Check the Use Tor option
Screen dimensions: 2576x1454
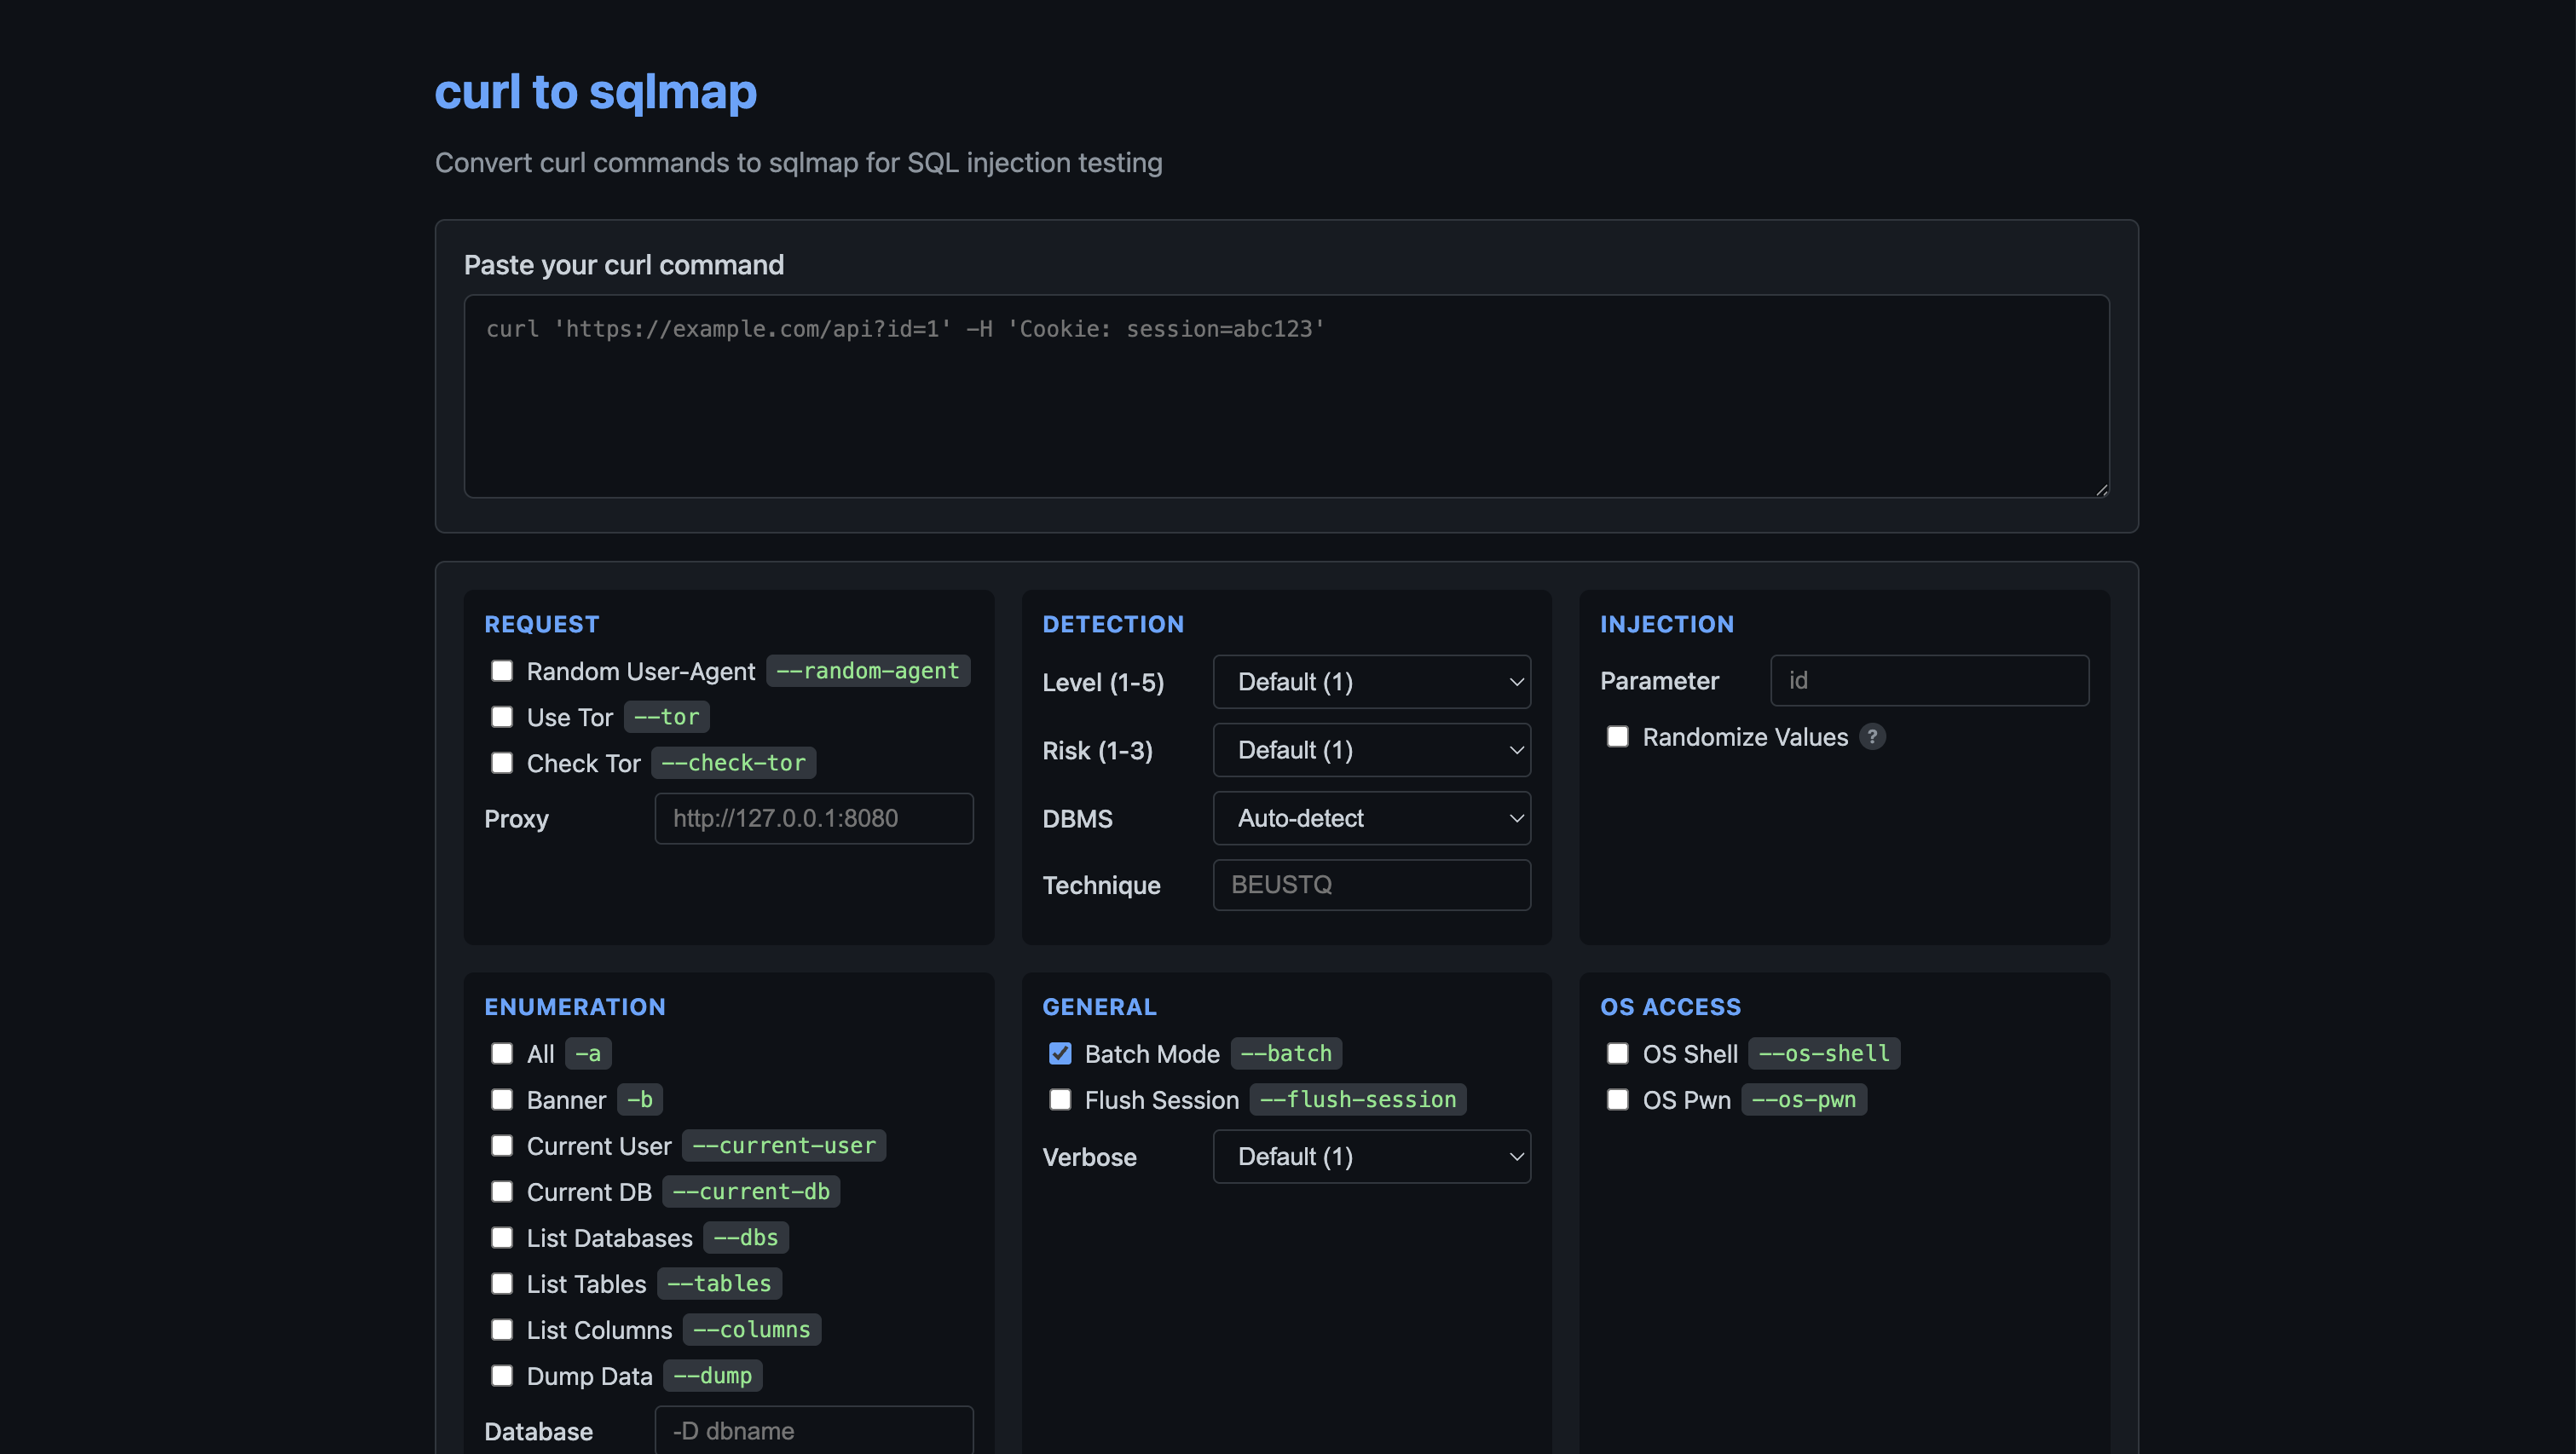click(x=502, y=717)
